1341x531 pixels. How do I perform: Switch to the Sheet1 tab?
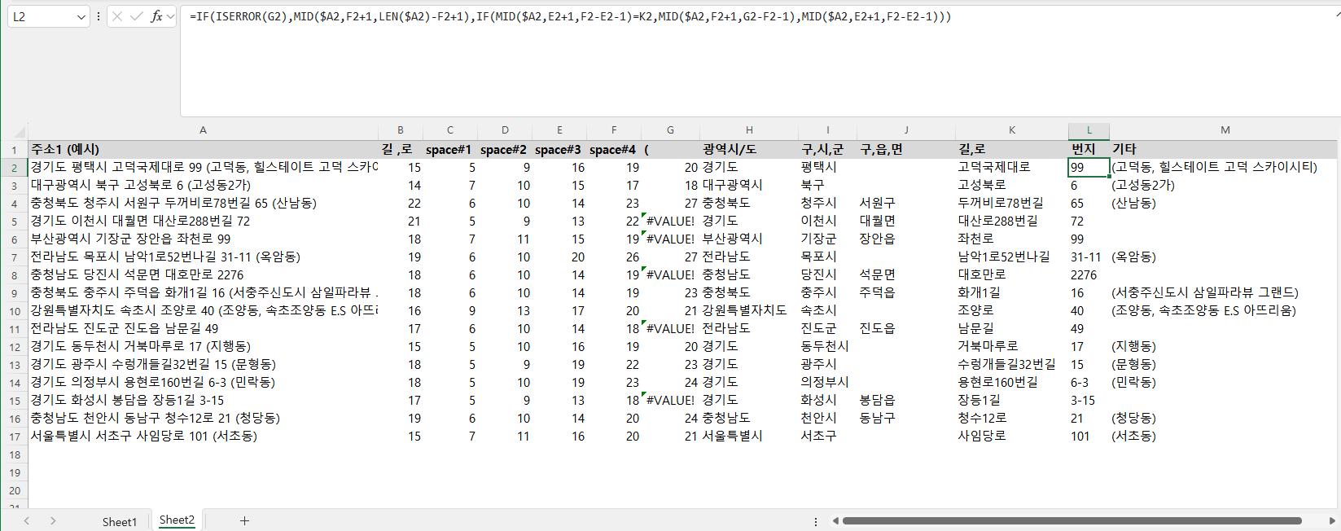(119, 521)
